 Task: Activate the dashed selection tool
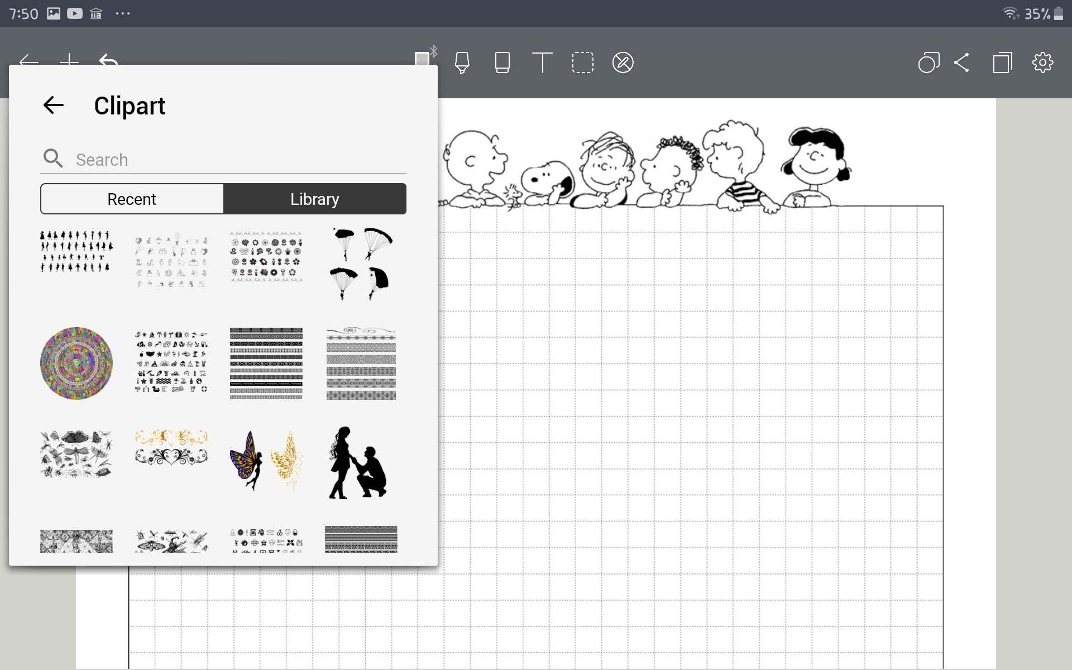pos(582,63)
